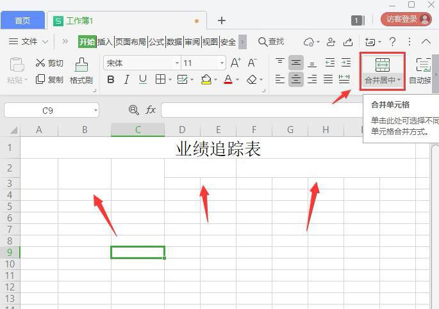This screenshot has width=439, height=309.
Task: Click the 查找 Search button
Action: 271,42
